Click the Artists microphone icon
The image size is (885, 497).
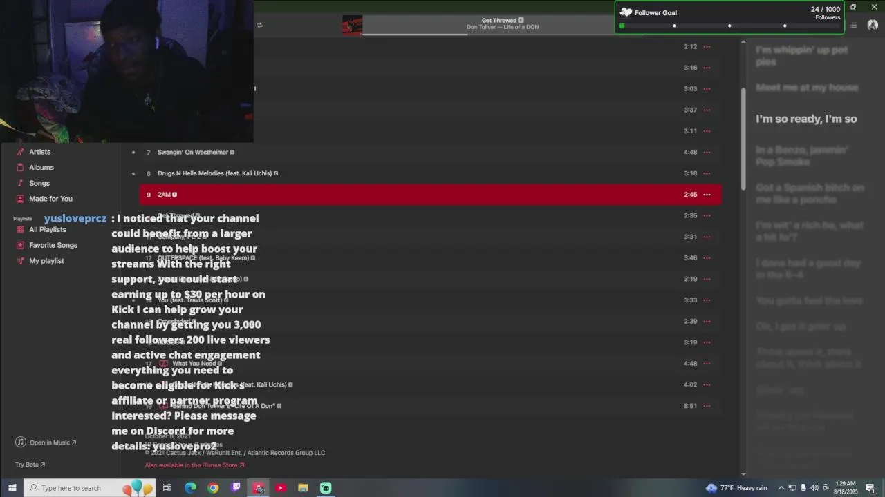tap(21, 152)
